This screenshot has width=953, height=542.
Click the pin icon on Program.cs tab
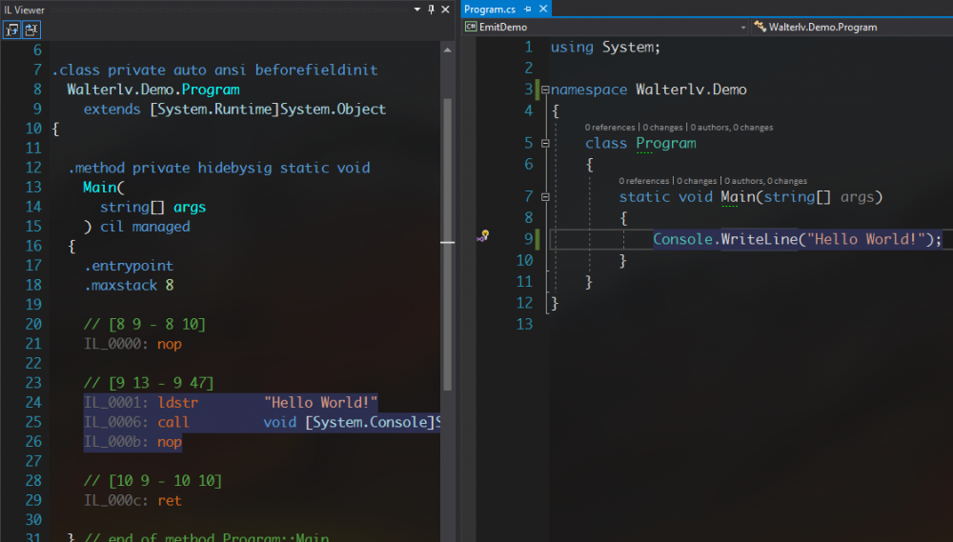(526, 9)
